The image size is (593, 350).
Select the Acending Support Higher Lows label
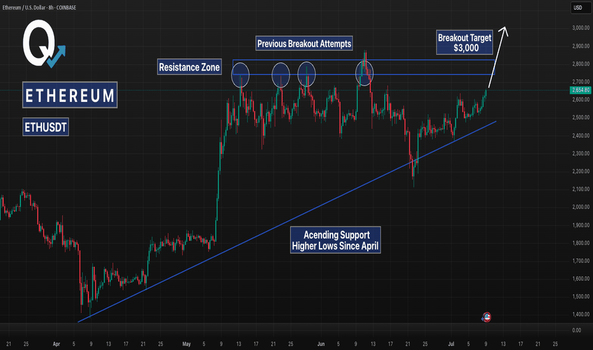(335, 241)
